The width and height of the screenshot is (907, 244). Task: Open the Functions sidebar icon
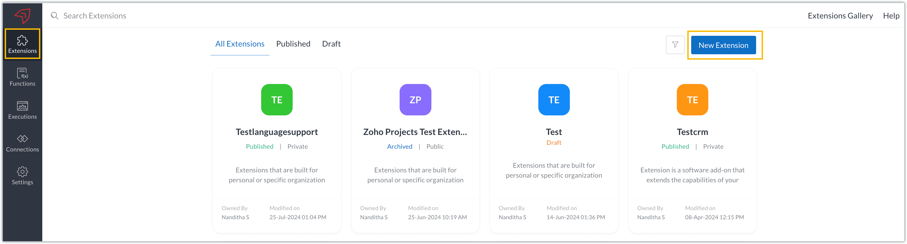(22, 77)
